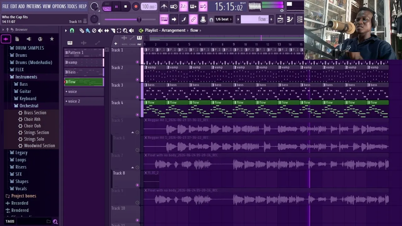The image size is (402, 226).
Task: Toggle blend recording overdub
Action: pyautogui.click(x=193, y=6)
